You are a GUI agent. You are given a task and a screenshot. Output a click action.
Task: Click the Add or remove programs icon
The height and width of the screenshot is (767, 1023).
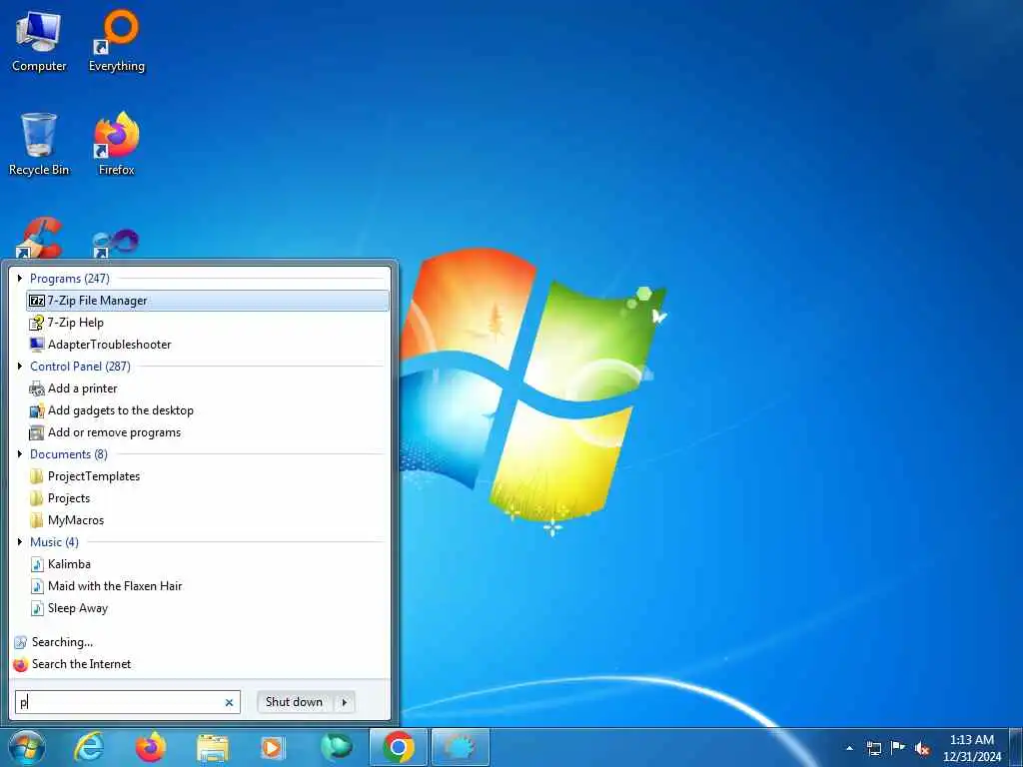point(37,432)
